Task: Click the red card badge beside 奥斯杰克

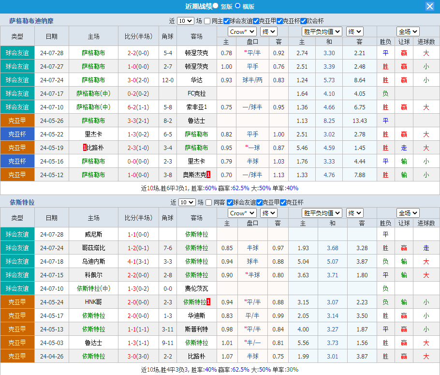Action: tap(208, 175)
